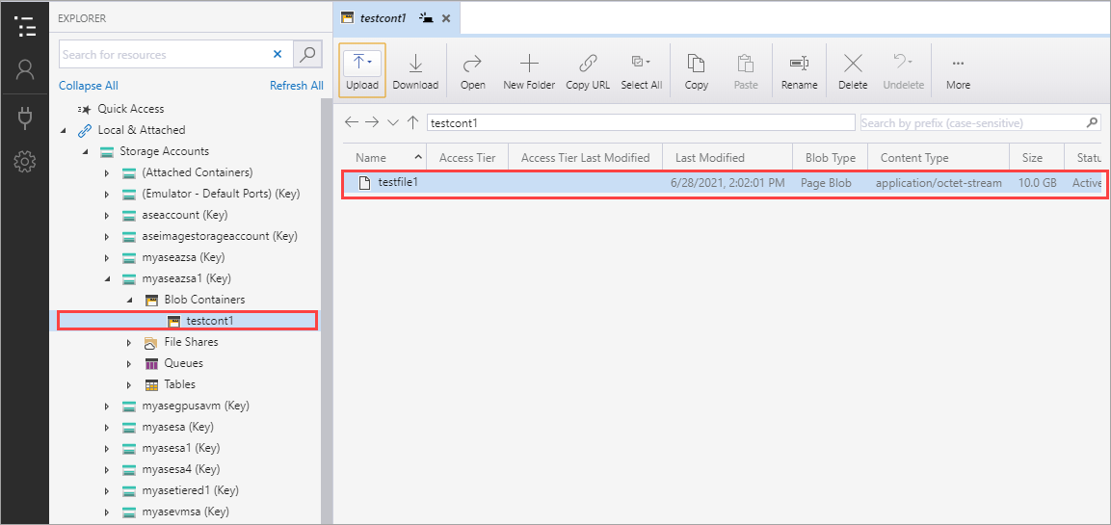Image resolution: width=1111 pixels, height=525 pixels.
Task: Open Settings gear in the activity bar
Action: click(25, 162)
